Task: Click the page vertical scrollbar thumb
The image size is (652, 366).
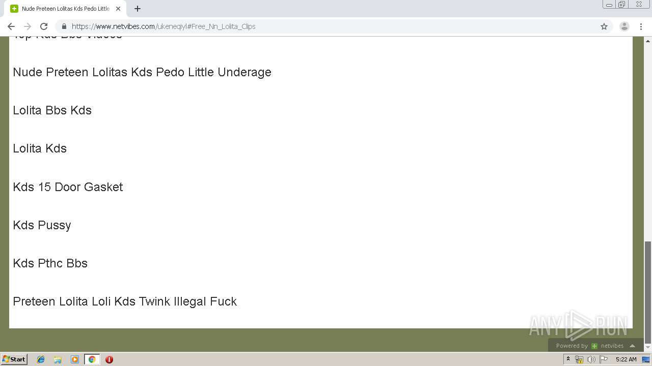Action: [648, 292]
